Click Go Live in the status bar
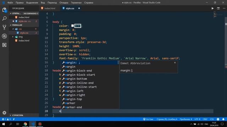 click(148, 119)
